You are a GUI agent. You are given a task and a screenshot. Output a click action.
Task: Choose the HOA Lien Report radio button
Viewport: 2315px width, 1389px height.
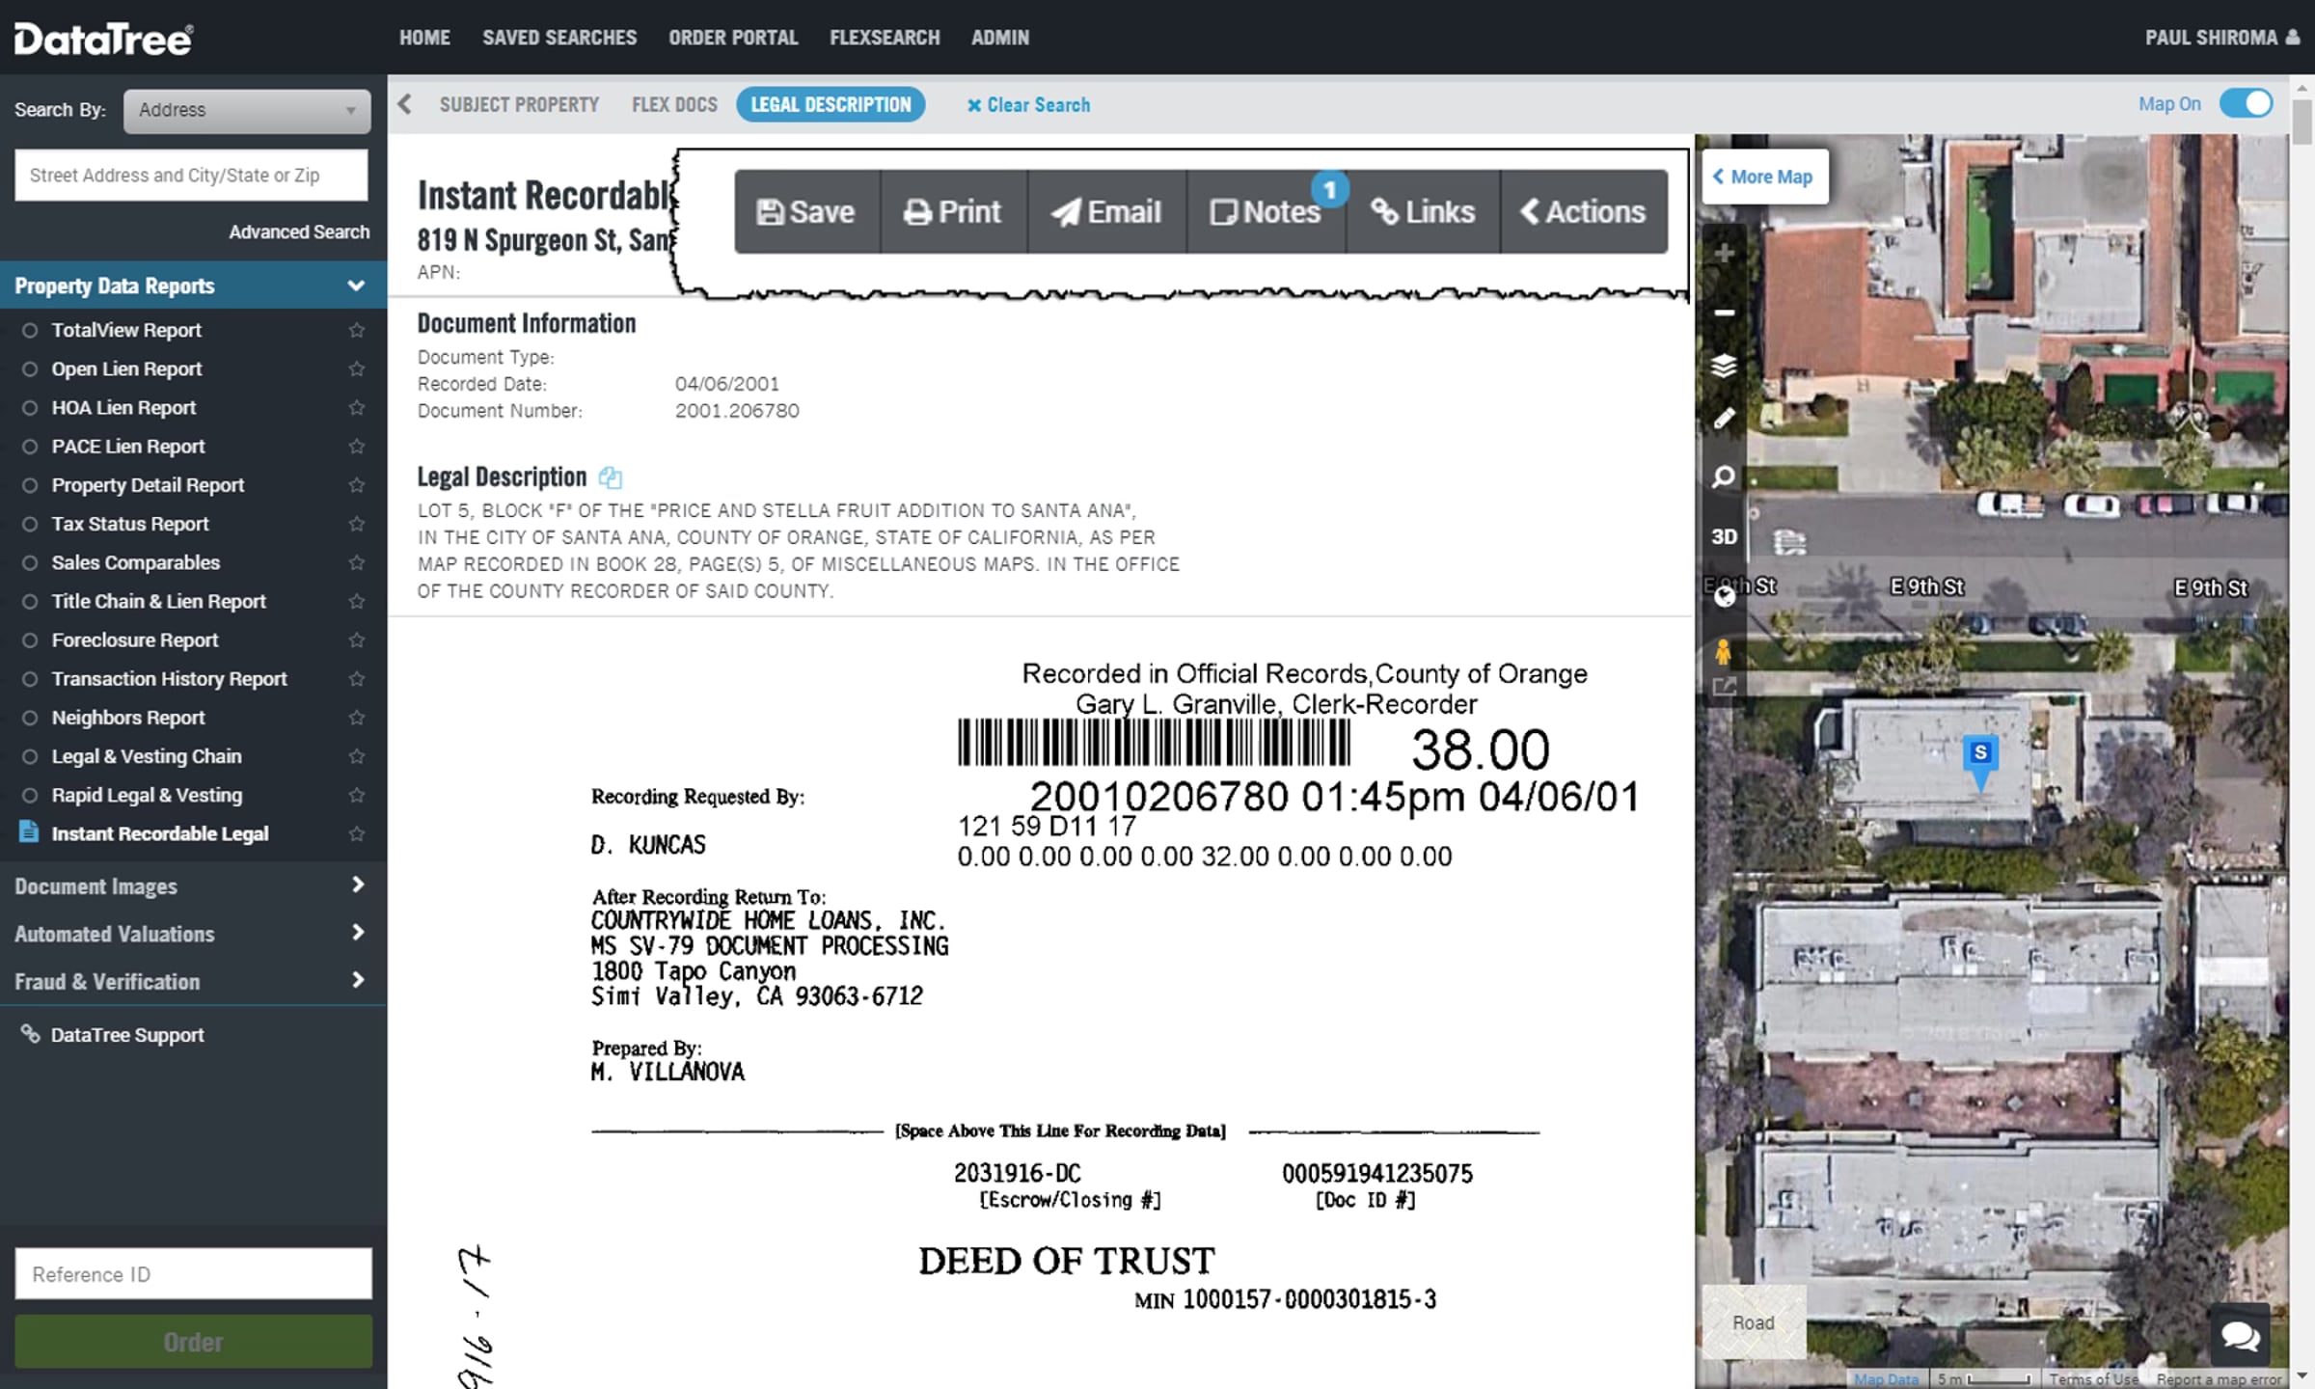(x=30, y=407)
